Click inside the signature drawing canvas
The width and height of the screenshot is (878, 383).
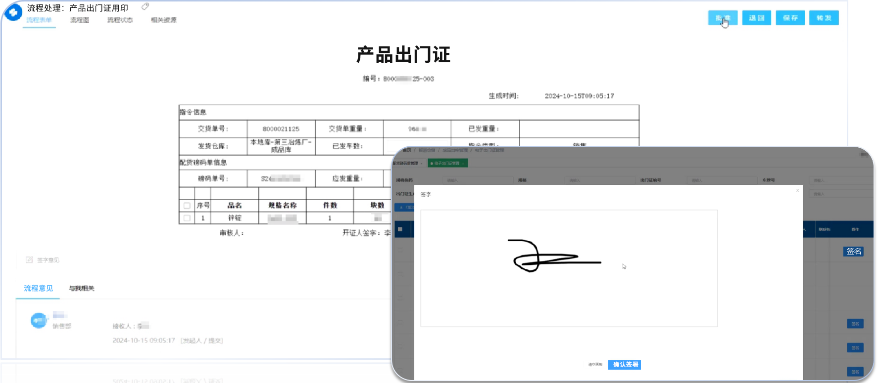pos(569,297)
